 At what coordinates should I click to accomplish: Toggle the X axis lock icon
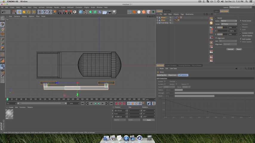pyautogui.click(x=40, y=12)
